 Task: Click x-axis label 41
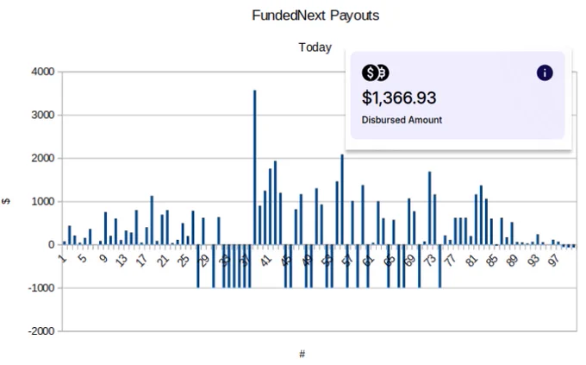tap(265, 261)
